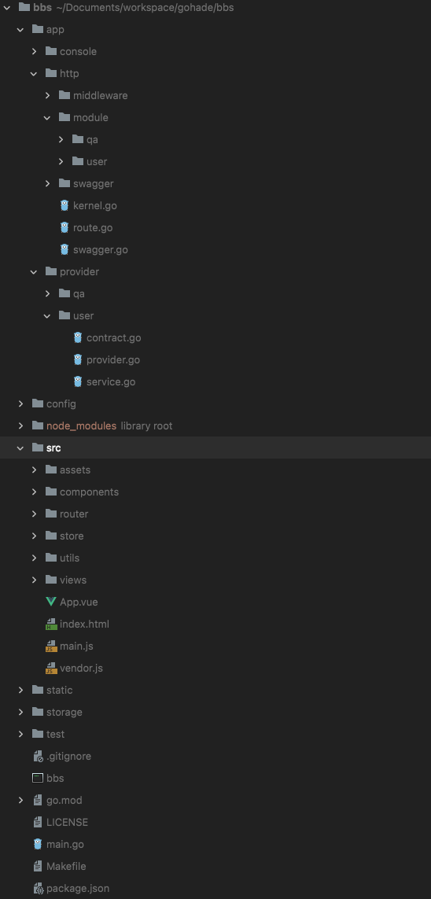Screen dimensions: 431x899
Task: Expand the swagger folder under http
Action: tap(47, 183)
